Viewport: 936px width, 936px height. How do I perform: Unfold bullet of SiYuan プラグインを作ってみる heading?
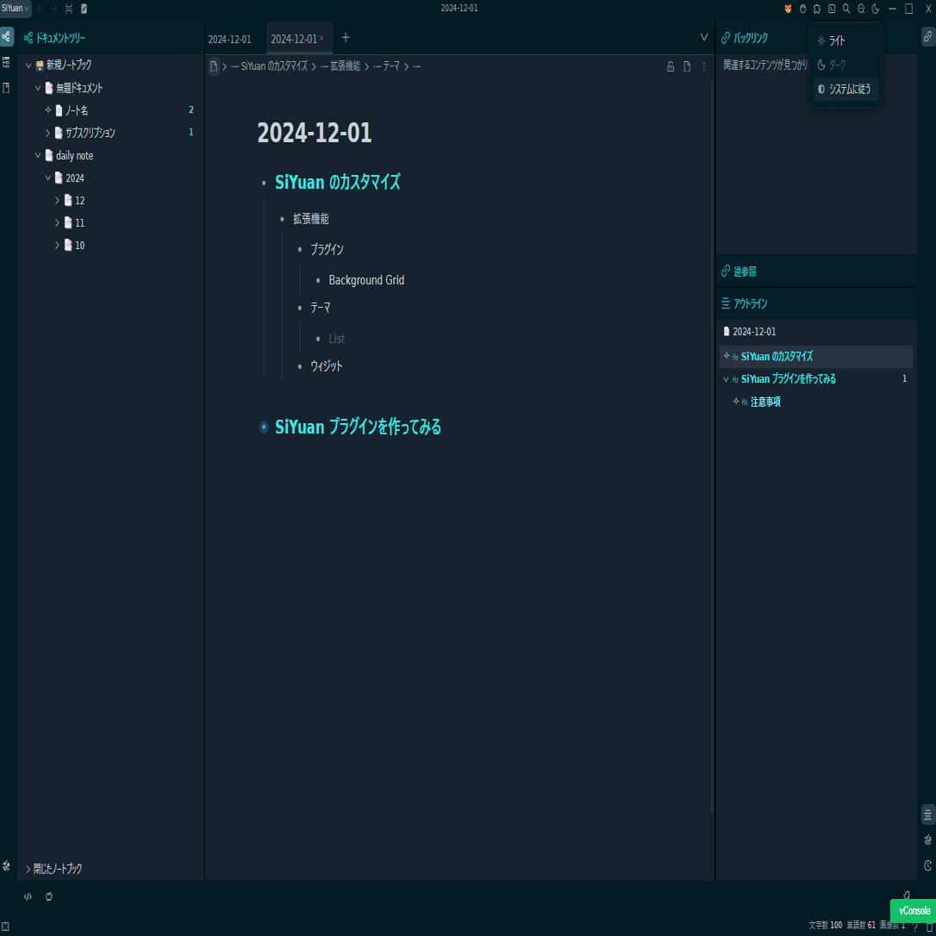(264, 427)
